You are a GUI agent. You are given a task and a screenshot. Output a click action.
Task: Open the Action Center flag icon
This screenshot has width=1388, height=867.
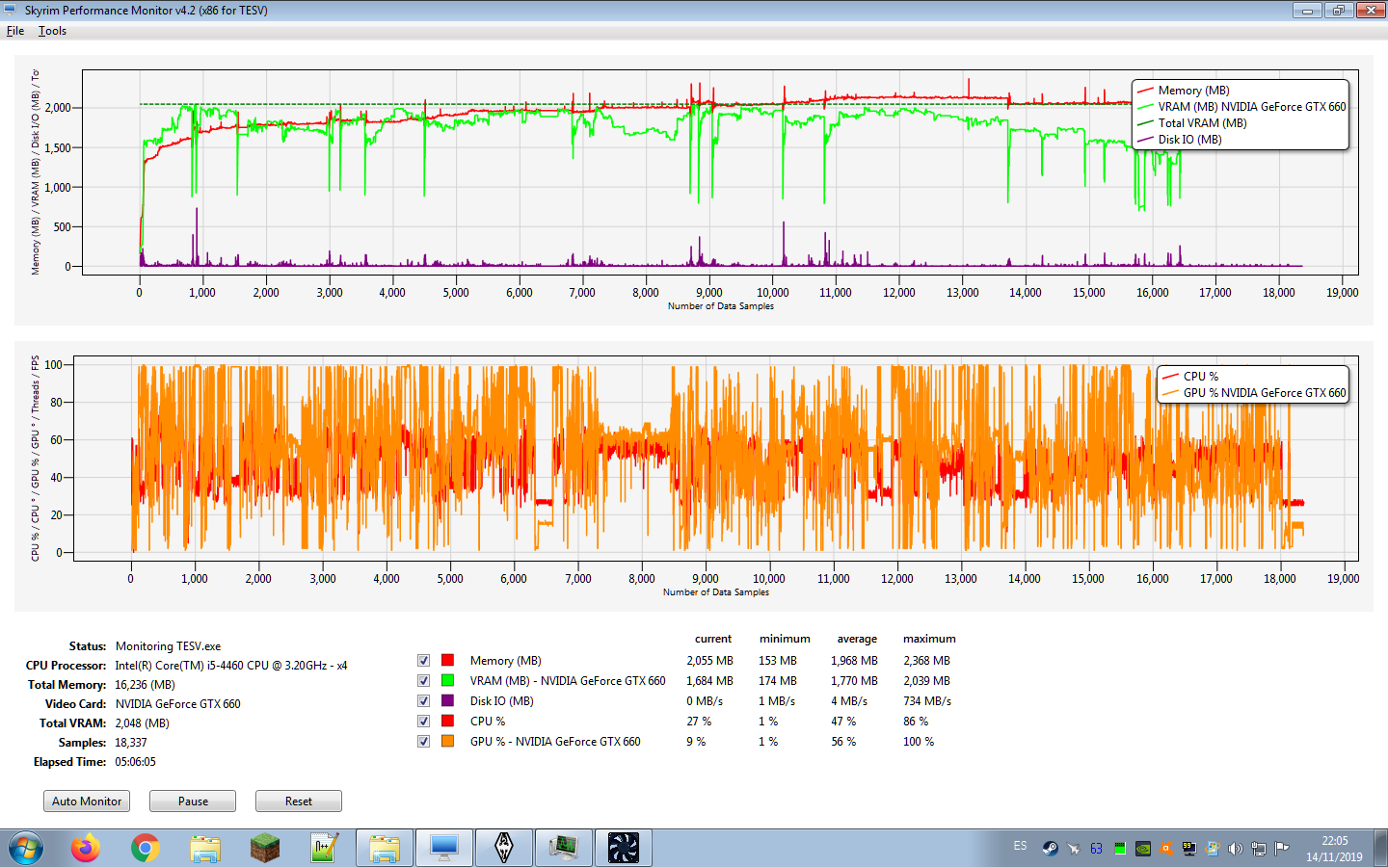(1281, 849)
